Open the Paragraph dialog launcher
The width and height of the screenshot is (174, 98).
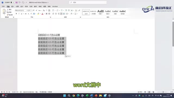click(x=80, y=17)
